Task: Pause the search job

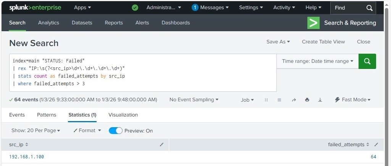Action: [x=266, y=100]
